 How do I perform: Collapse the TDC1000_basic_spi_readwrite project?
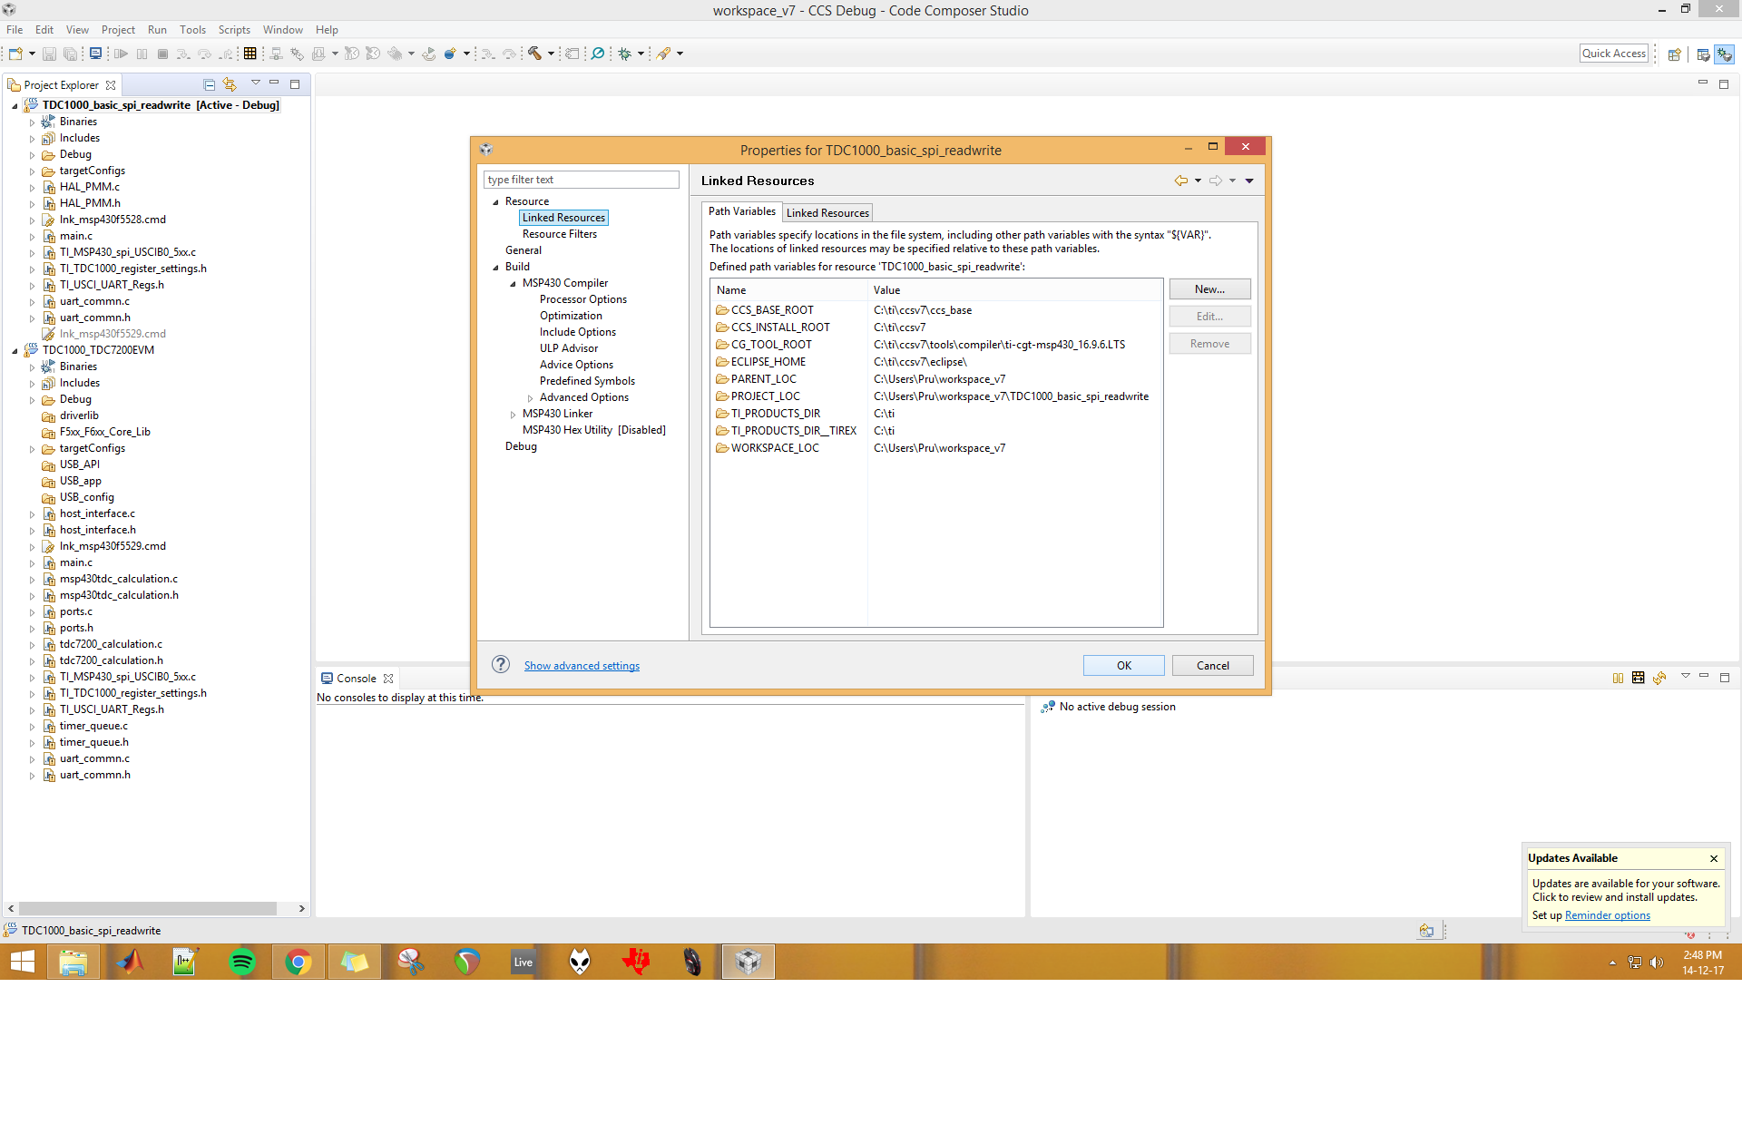[15, 105]
